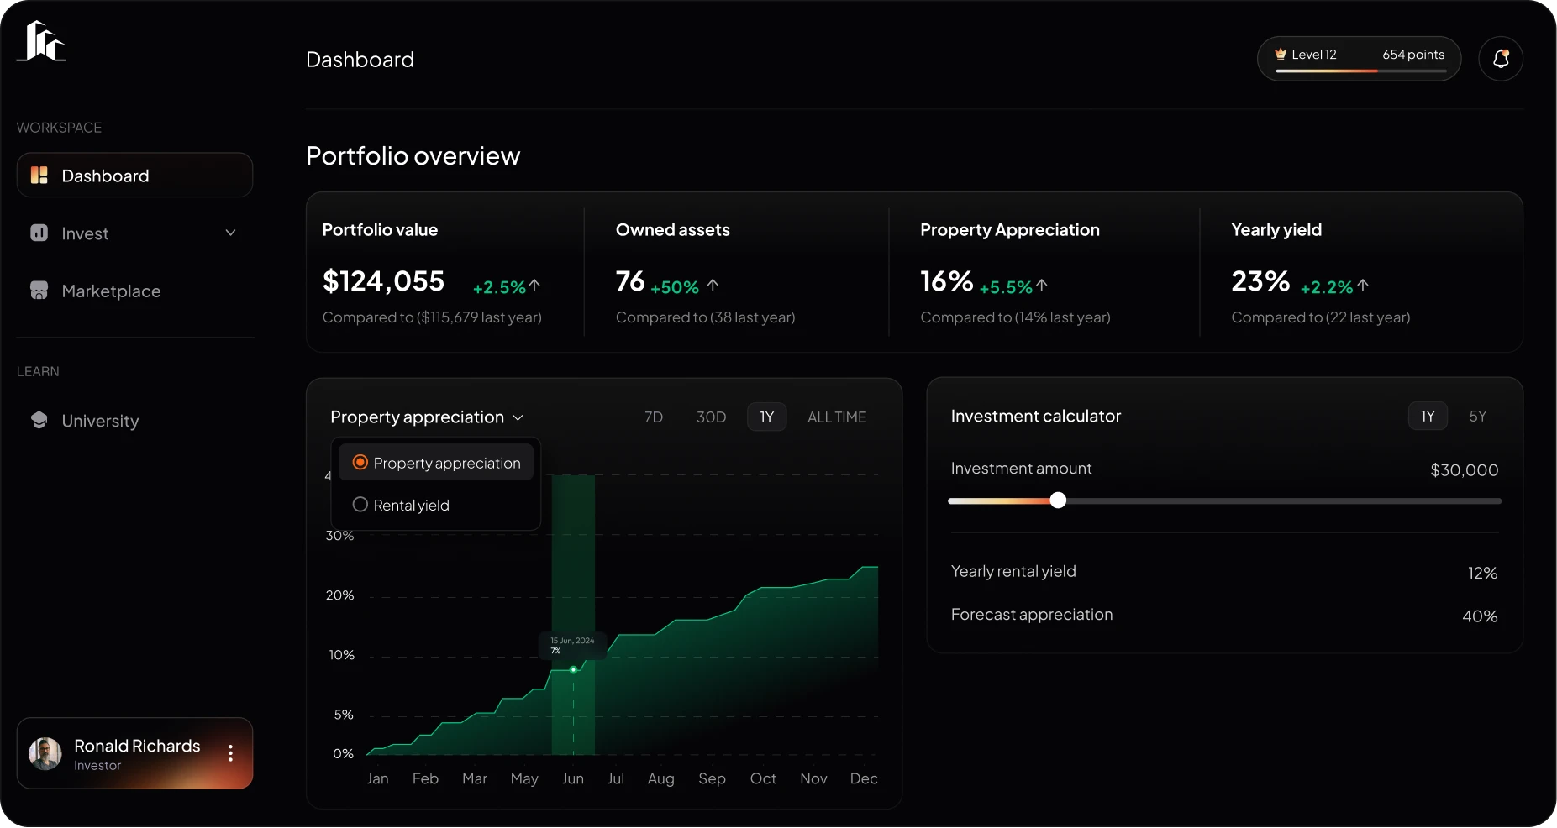Viewport: 1557px width, 828px height.
Task: Select the 30D chart time range
Action: click(x=711, y=417)
